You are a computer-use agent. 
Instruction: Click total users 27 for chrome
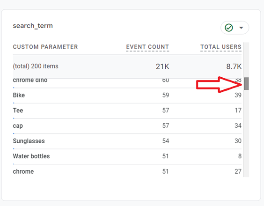click(238, 171)
